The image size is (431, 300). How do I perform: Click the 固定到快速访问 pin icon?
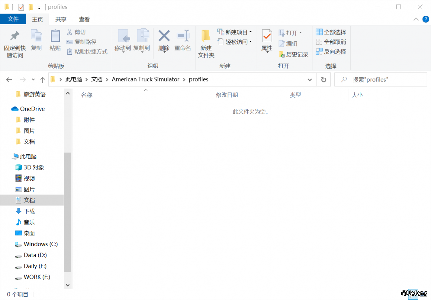[14, 36]
